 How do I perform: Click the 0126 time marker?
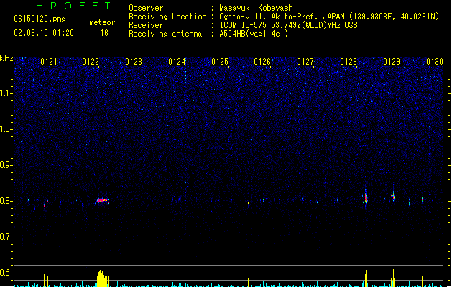coord(262,62)
